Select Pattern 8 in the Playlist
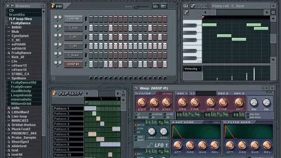Viewport: 281px width, 158px height. [x=68, y=144]
